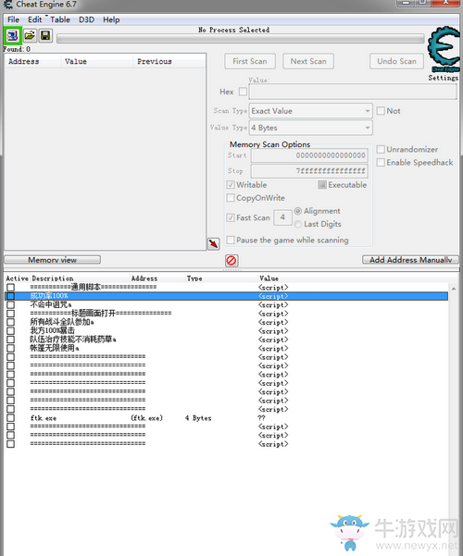Enable Speedhack checkbox

[381, 163]
